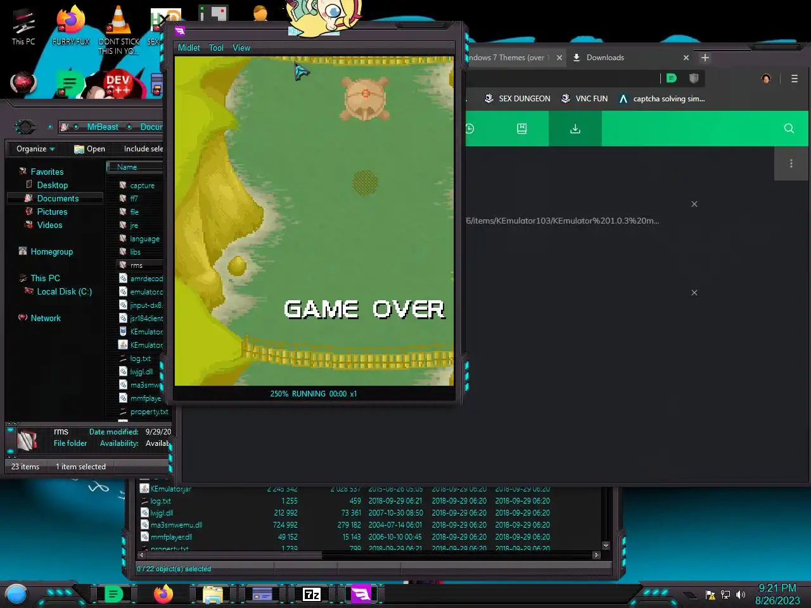
Task: Select the downloads icon in green toolbar
Action: 575,129
